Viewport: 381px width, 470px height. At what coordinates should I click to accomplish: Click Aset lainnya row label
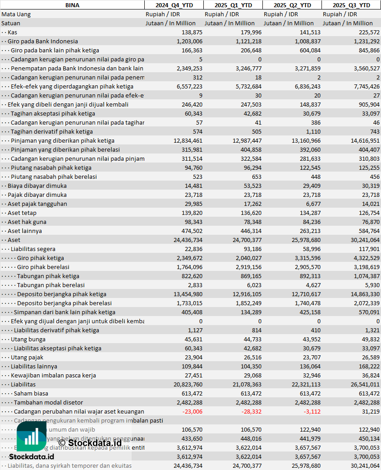[x=25, y=231]
